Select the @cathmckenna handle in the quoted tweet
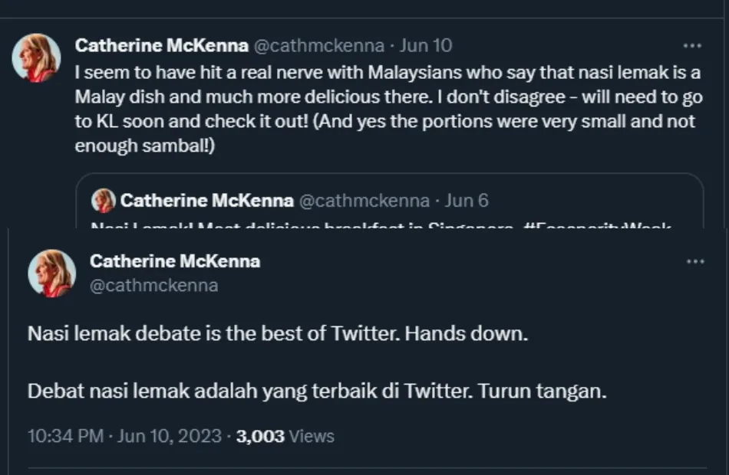Viewport: 729px width, 475px height. point(364,201)
